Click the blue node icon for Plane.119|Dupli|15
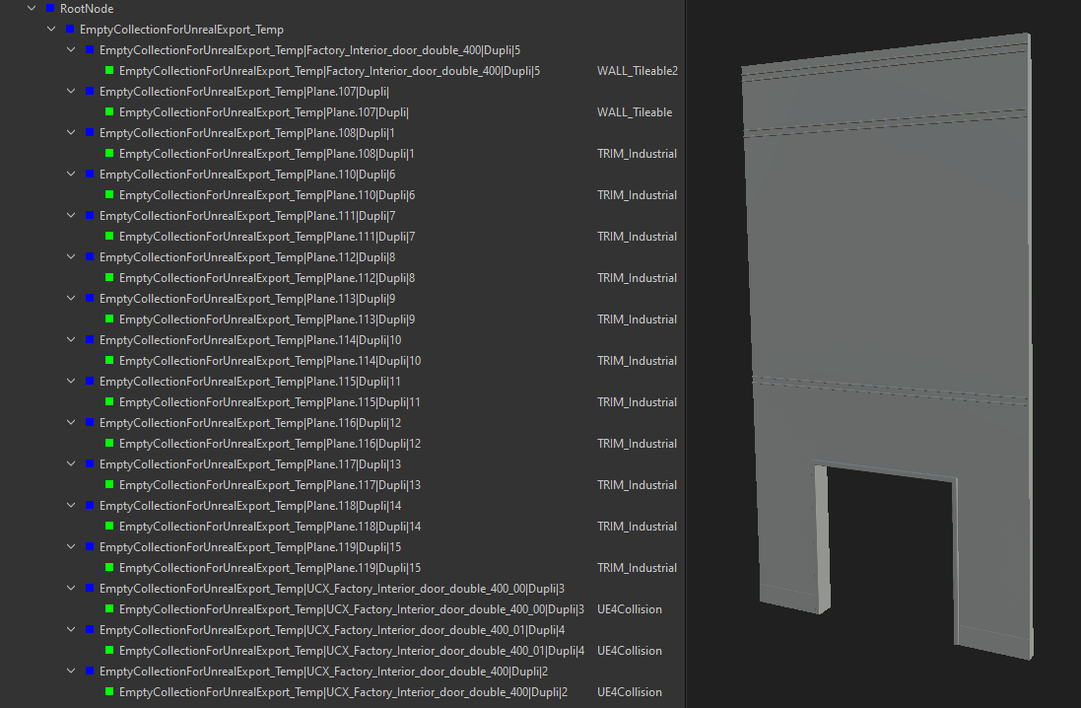Viewport: 1081px width, 708px height. point(90,546)
